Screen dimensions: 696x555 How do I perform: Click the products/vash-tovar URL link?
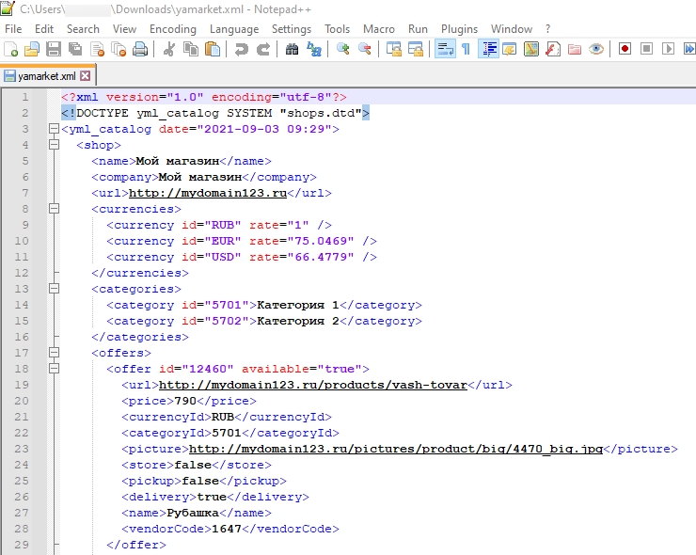pyautogui.click(x=313, y=386)
